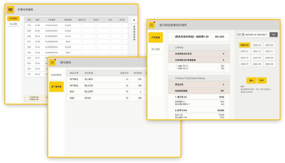Switch to 進貨時間表 in 庫存報表
This screenshot has height=163, width=285.
56,75
